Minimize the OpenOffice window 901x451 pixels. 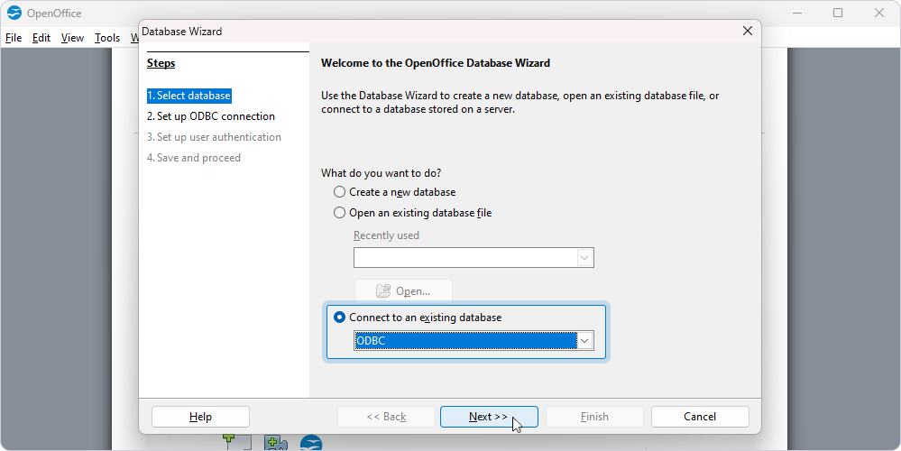(x=797, y=13)
